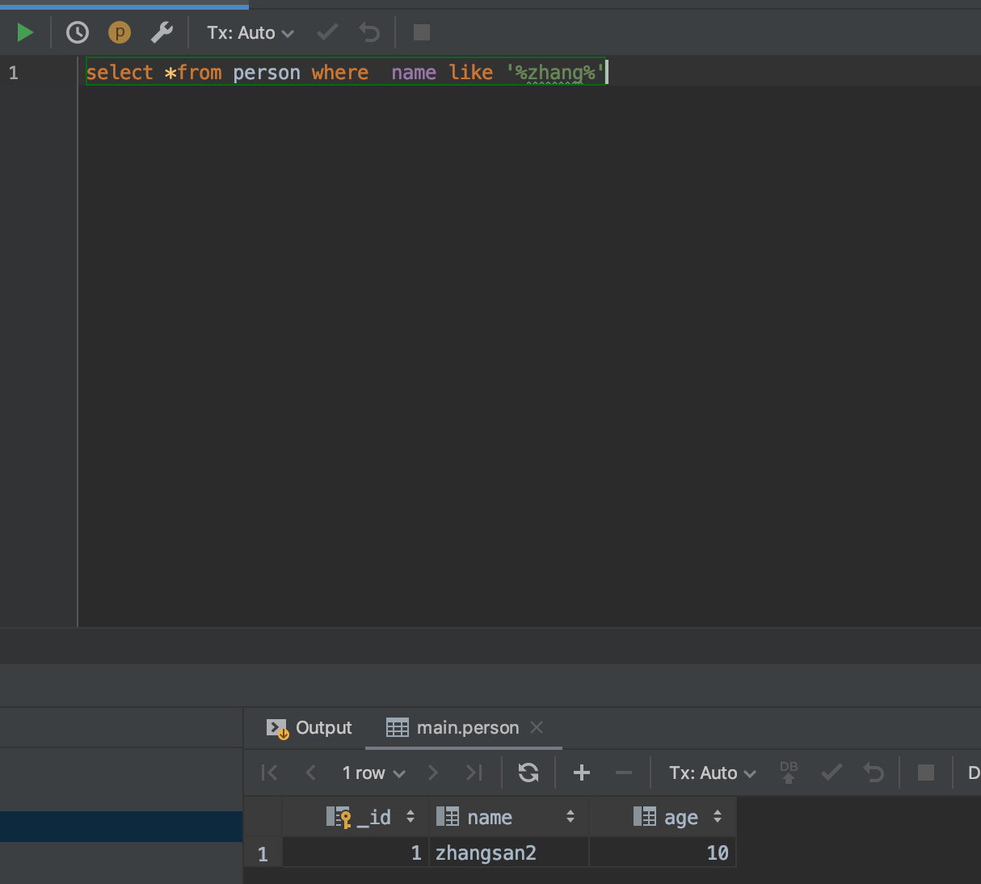Stop square in result grid toolbar
Screen dimensions: 981x884
click(926, 772)
